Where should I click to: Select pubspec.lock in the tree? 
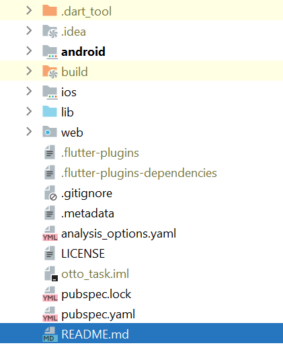[x=141, y=293]
